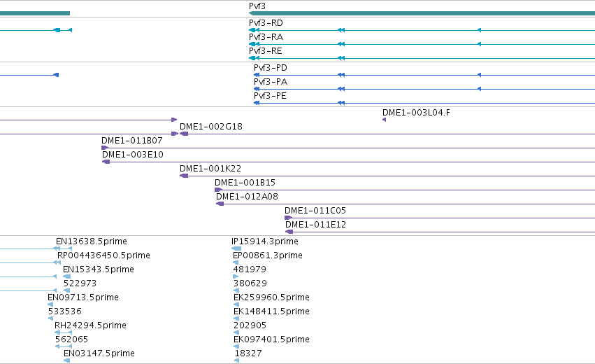The width and height of the screenshot is (595, 364).
Task: Click the DME1-001K22 end arrow glyph
Action: tap(184, 176)
